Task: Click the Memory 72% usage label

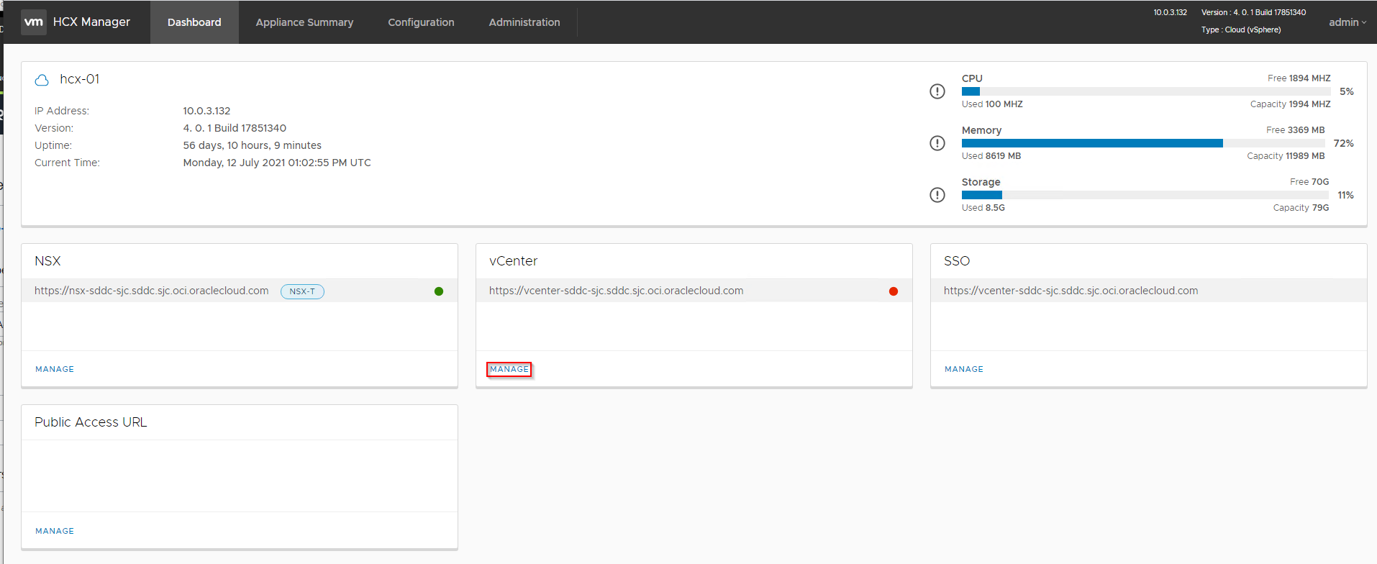Action: pyautogui.click(x=1344, y=143)
